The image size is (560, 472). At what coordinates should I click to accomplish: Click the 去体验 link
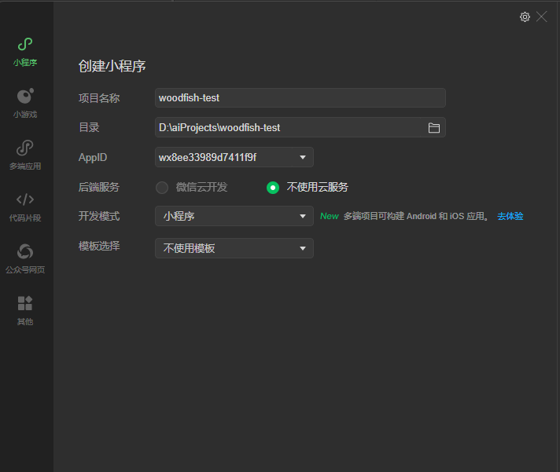point(510,216)
